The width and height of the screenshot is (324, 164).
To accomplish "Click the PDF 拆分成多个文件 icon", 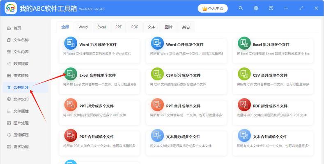I will click(244, 105).
